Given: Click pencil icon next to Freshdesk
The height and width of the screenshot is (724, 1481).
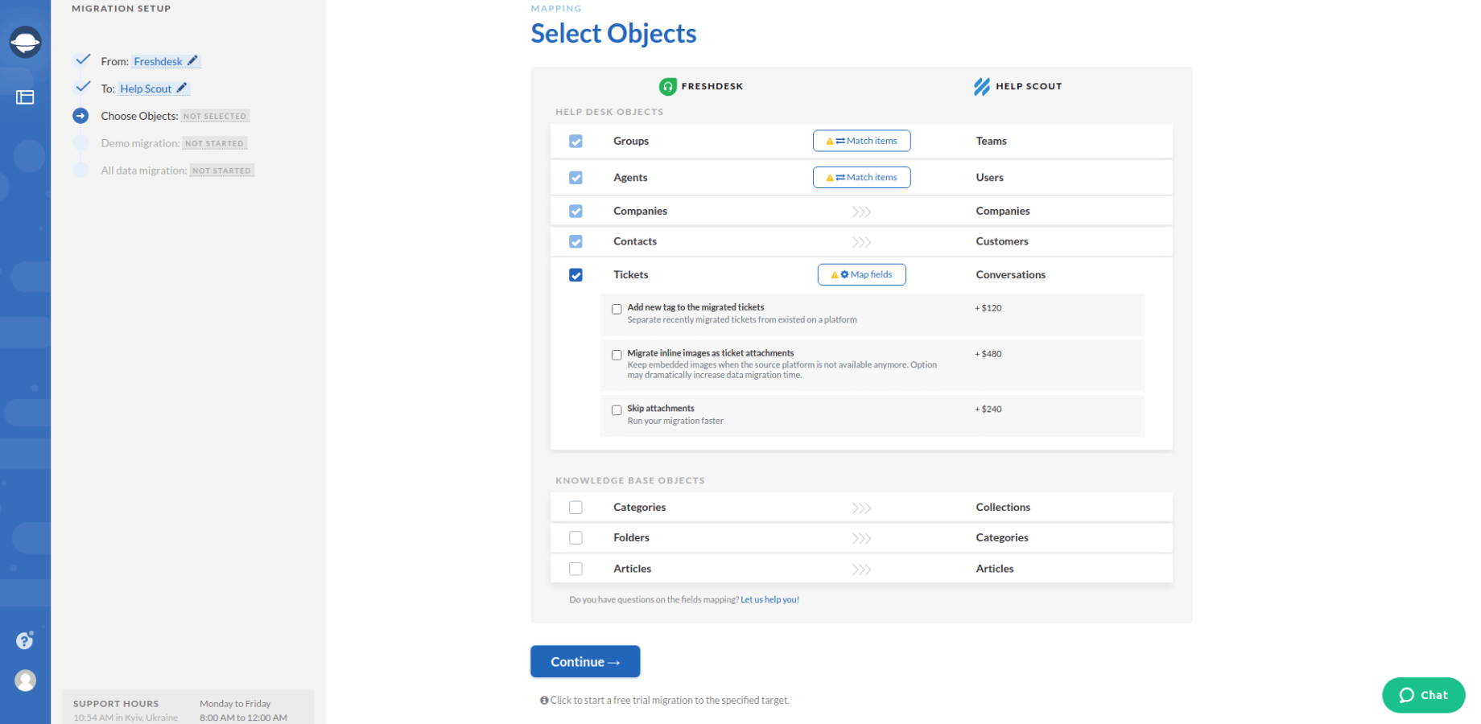Looking at the screenshot, I should [x=192, y=61].
